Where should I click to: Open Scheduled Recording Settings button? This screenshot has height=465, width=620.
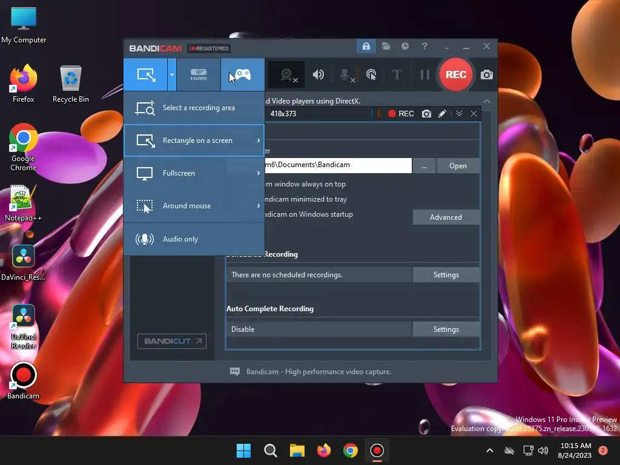(x=446, y=275)
